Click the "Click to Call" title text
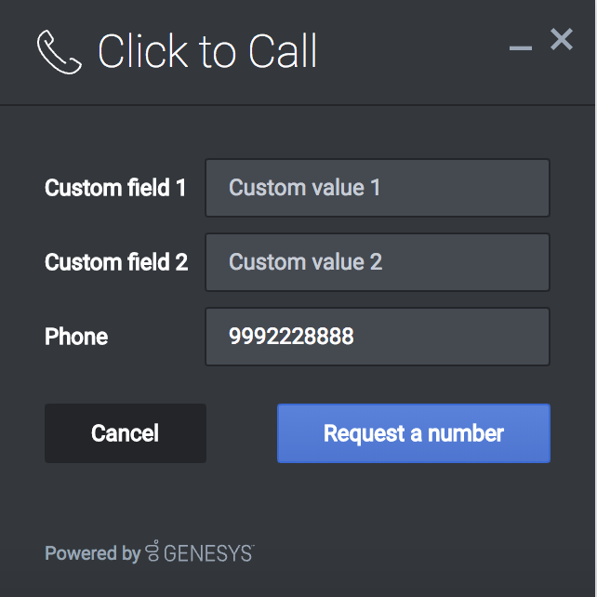The height and width of the screenshot is (597, 597). [x=207, y=52]
